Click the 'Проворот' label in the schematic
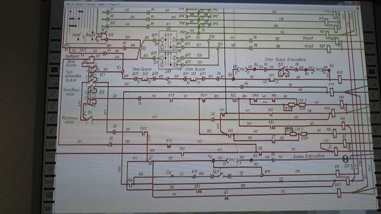Viewport: 381px width, 214px height. [x=71, y=56]
